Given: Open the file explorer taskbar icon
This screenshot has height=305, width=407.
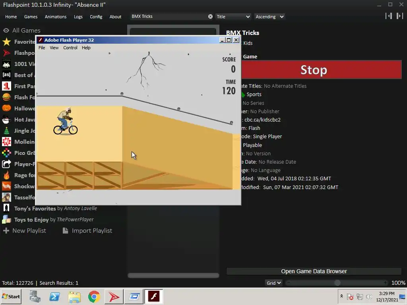Looking at the screenshot, I should 74,296.
